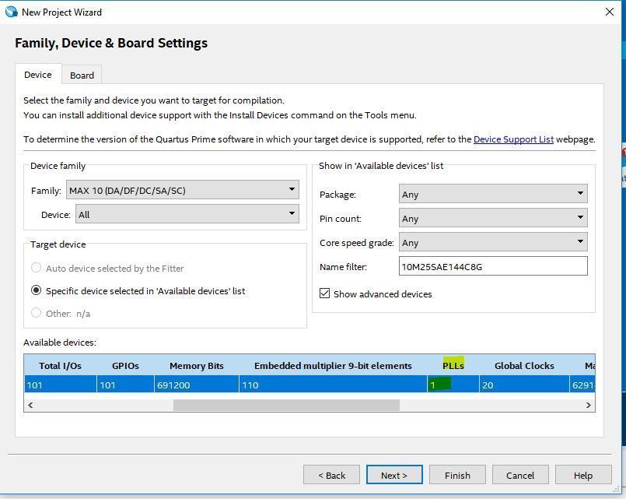Open the Device Support List link

[x=513, y=139]
